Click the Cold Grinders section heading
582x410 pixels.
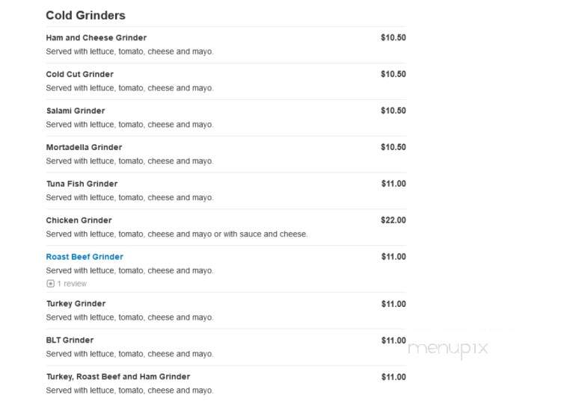pyautogui.click(x=85, y=15)
